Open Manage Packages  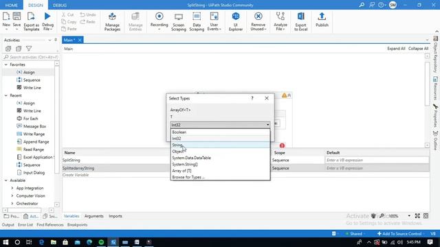[x=112, y=21]
